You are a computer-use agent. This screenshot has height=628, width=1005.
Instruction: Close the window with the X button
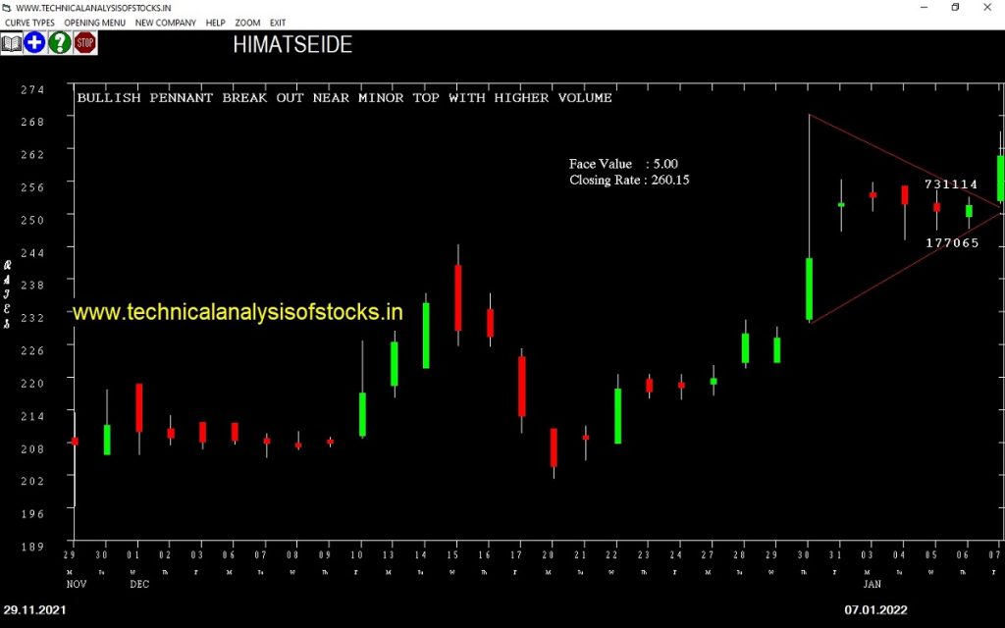[987, 7]
